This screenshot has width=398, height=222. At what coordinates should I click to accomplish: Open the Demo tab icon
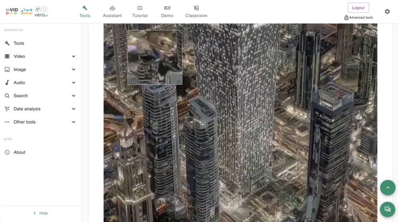(x=167, y=8)
